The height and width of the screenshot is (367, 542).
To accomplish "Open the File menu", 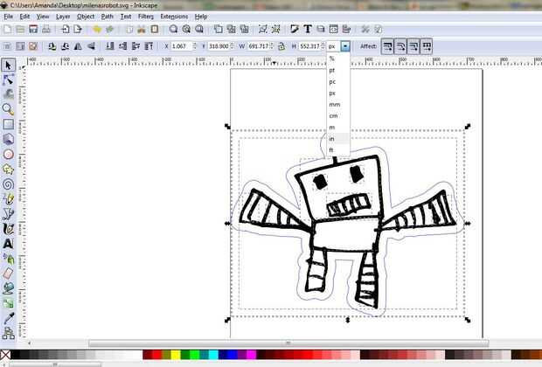I will click(x=8, y=17).
